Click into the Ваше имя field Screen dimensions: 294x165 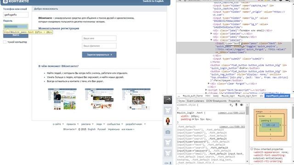(99, 38)
